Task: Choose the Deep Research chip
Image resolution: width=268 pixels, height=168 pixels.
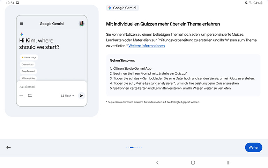Action: coord(28,71)
